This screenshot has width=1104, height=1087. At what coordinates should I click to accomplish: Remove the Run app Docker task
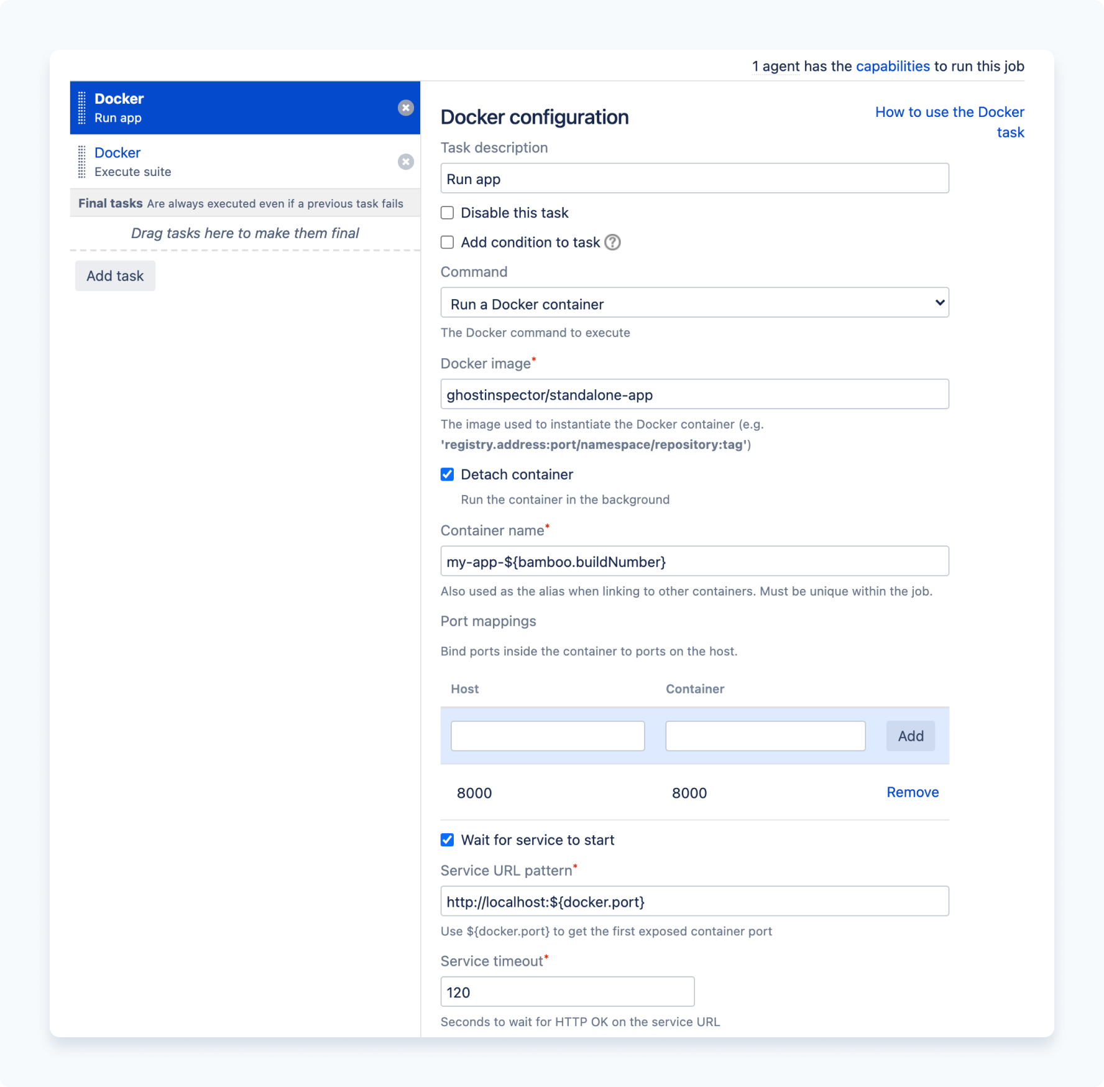(406, 108)
